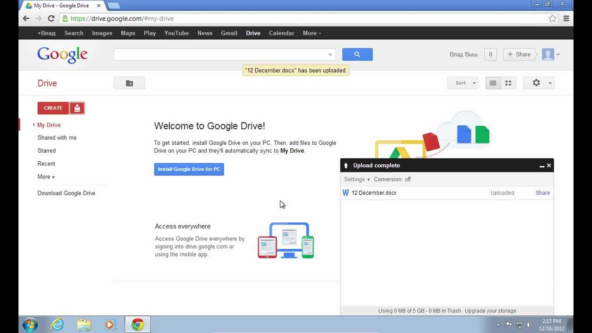
Task: Close the My Drive browser tab
Action: (x=99, y=6)
